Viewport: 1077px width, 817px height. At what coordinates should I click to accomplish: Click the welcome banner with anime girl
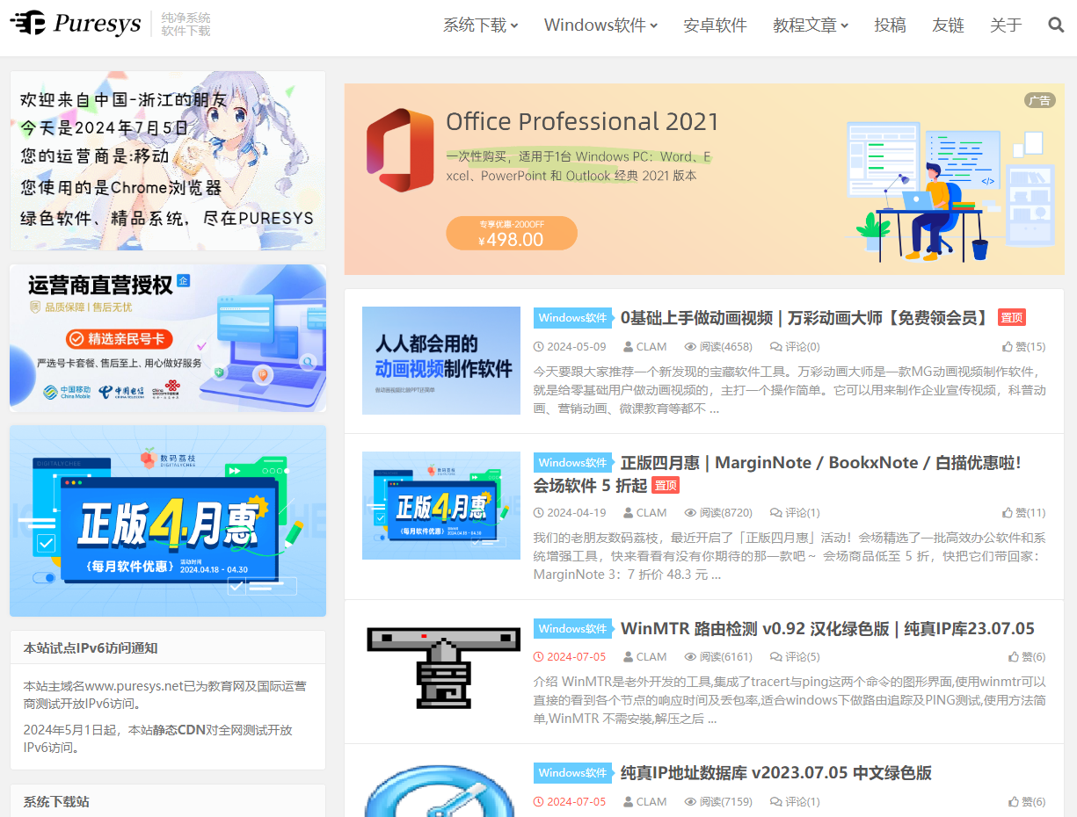pos(168,161)
